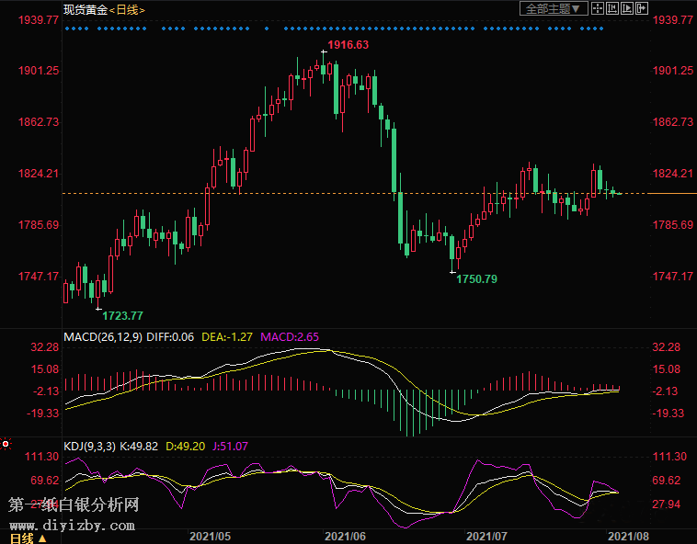Viewport: 697px width, 544px height.
Task: Click the 1916.63 high price label
Action: point(349,45)
